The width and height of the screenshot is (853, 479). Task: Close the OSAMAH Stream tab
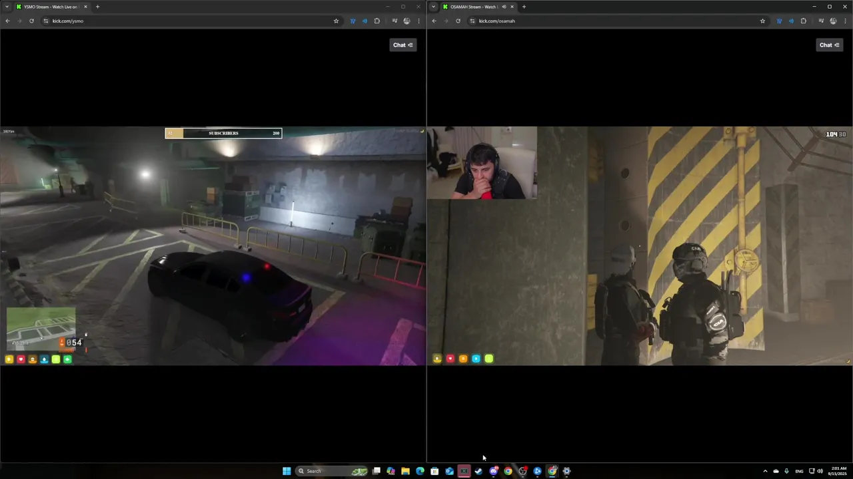point(512,7)
